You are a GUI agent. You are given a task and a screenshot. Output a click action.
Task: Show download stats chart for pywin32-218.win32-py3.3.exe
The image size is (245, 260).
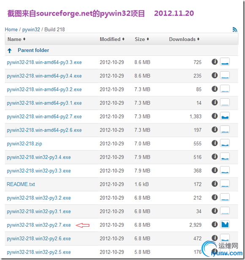pyautogui.click(x=225, y=170)
